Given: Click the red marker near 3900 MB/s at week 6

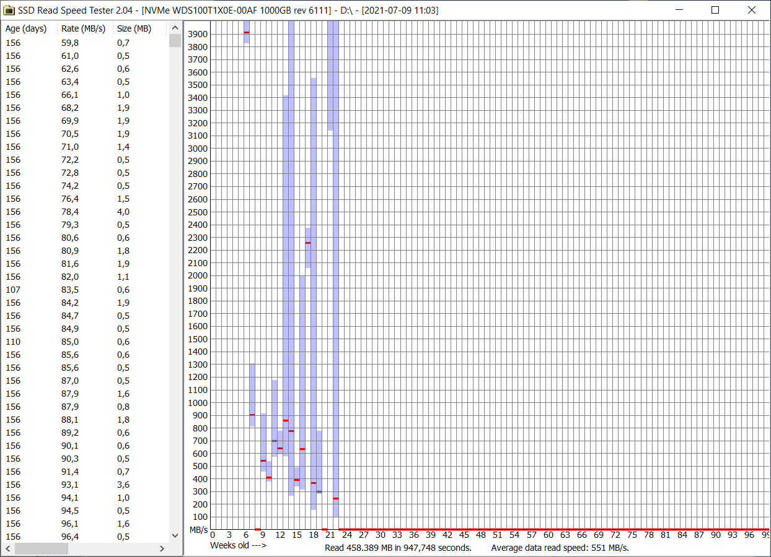Looking at the screenshot, I should [247, 32].
